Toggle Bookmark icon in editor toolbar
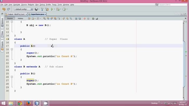The image size is (189, 106). 71,19
